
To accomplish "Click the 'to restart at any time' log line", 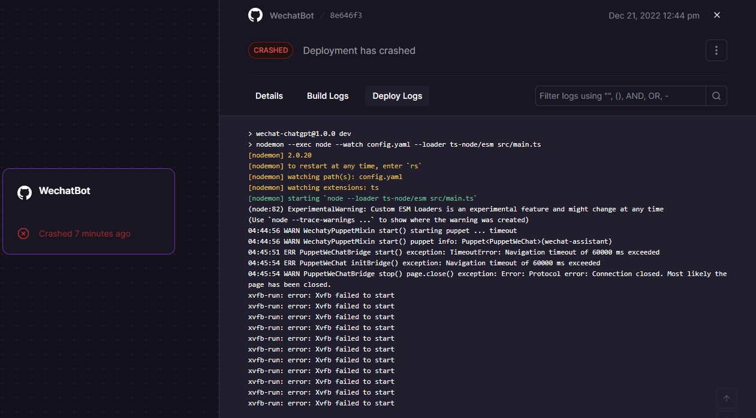I will pyautogui.click(x=335, y=166).
